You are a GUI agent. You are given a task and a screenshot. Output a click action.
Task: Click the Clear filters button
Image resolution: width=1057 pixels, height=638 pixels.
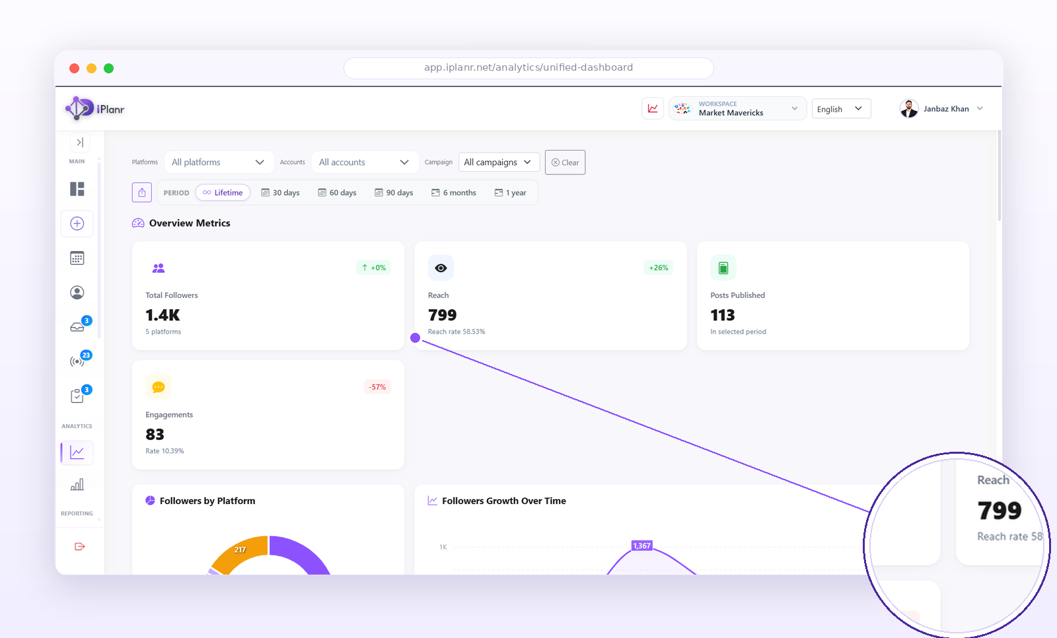tap(565, 162)
